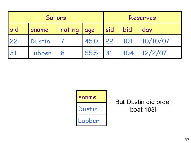Select the date 12/2/07
This screenshot has height=143, width=191.
click(x=154, y=53)
